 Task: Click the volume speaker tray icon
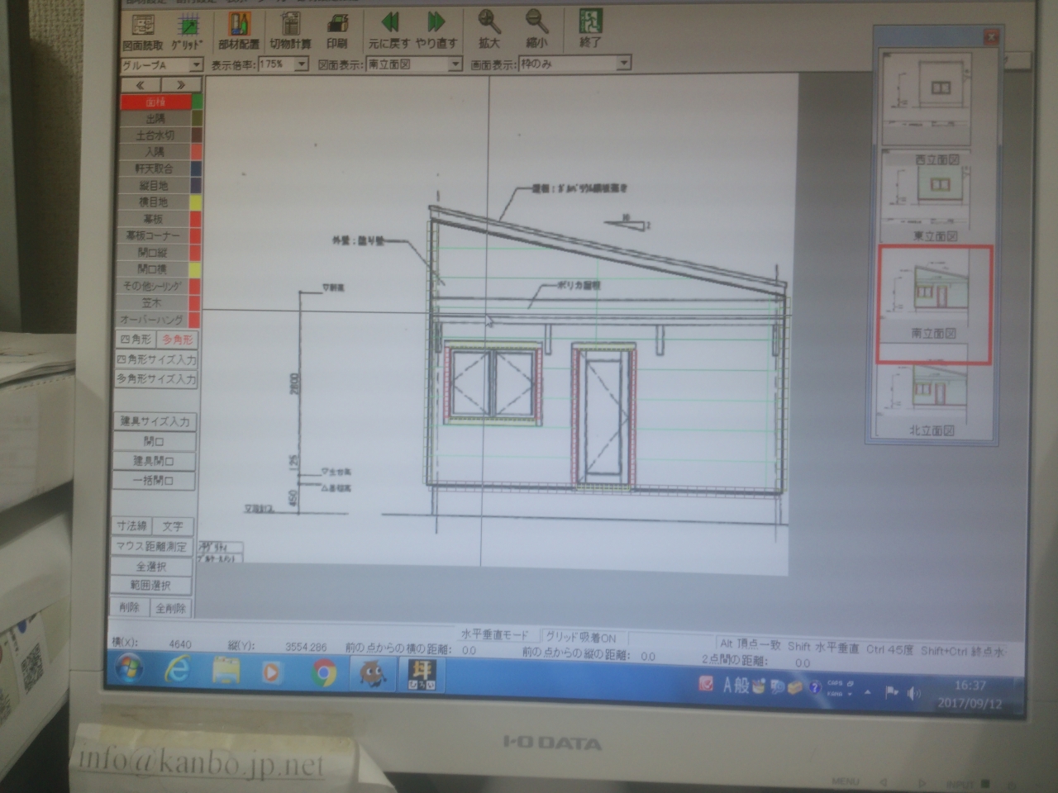914,694
